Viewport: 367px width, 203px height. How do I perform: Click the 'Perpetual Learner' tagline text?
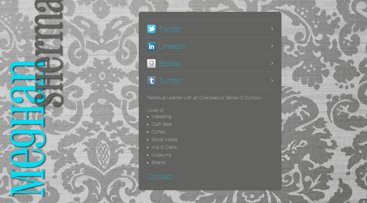tap(204, 98)
